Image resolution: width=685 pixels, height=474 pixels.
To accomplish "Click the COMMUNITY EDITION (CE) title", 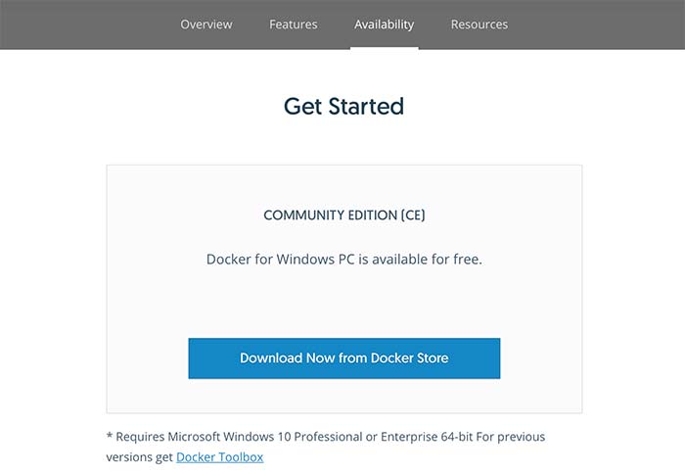I will point(344,215).
